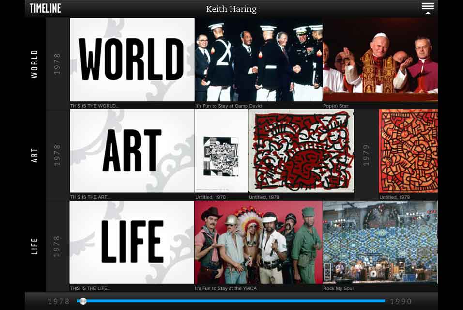The height and width of the screenshot is (310, 463).
Task: Click the TIMELINE logo
Action: tap(45, 8)
